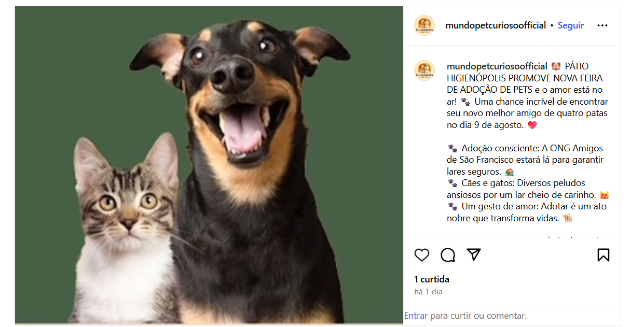This screenshot has height=327, width=631.
Task: Select the caption text FEIRA DE ADOÇÃO DE PETS
Action: [525, 84]
